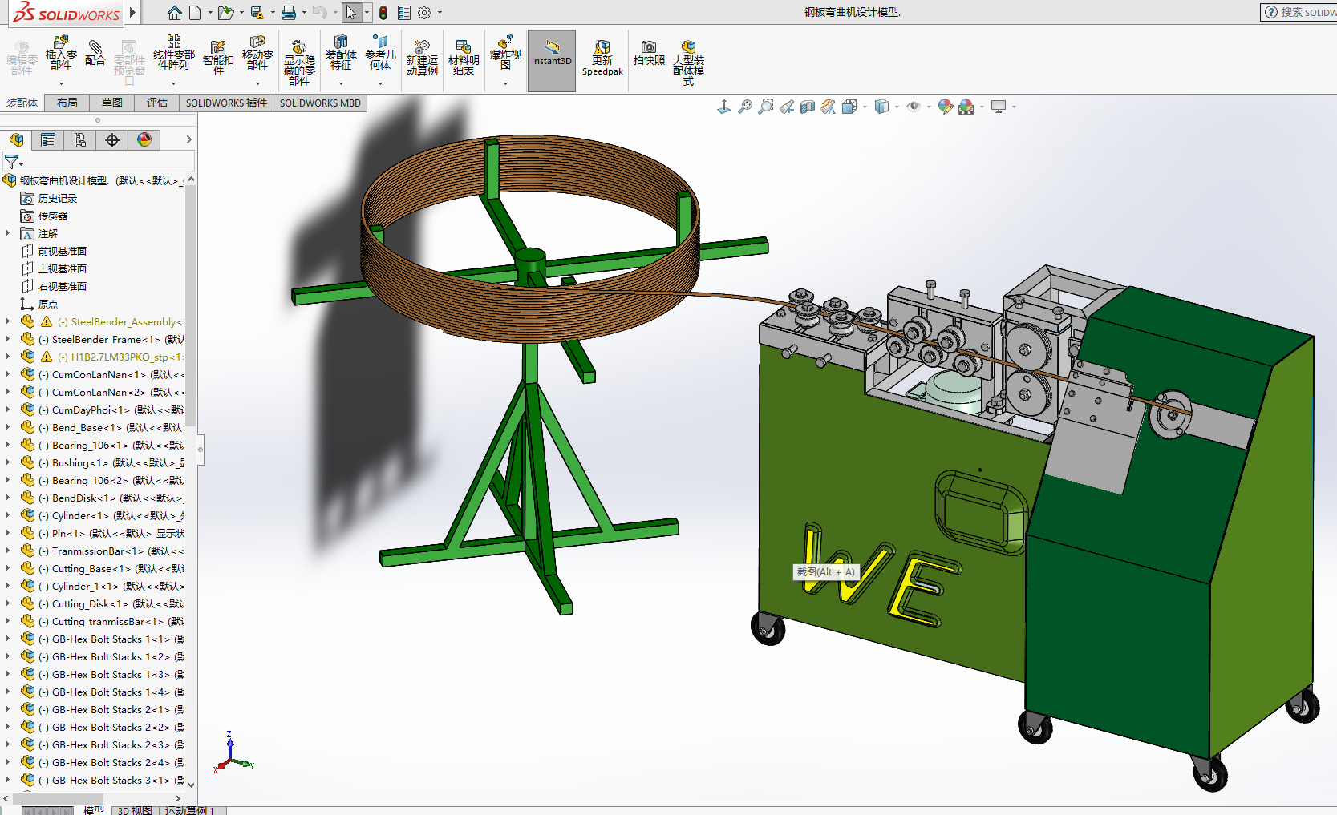
Task: Expand the SteelBender_Frame<1> component
Action: click(x=8, y=339)
